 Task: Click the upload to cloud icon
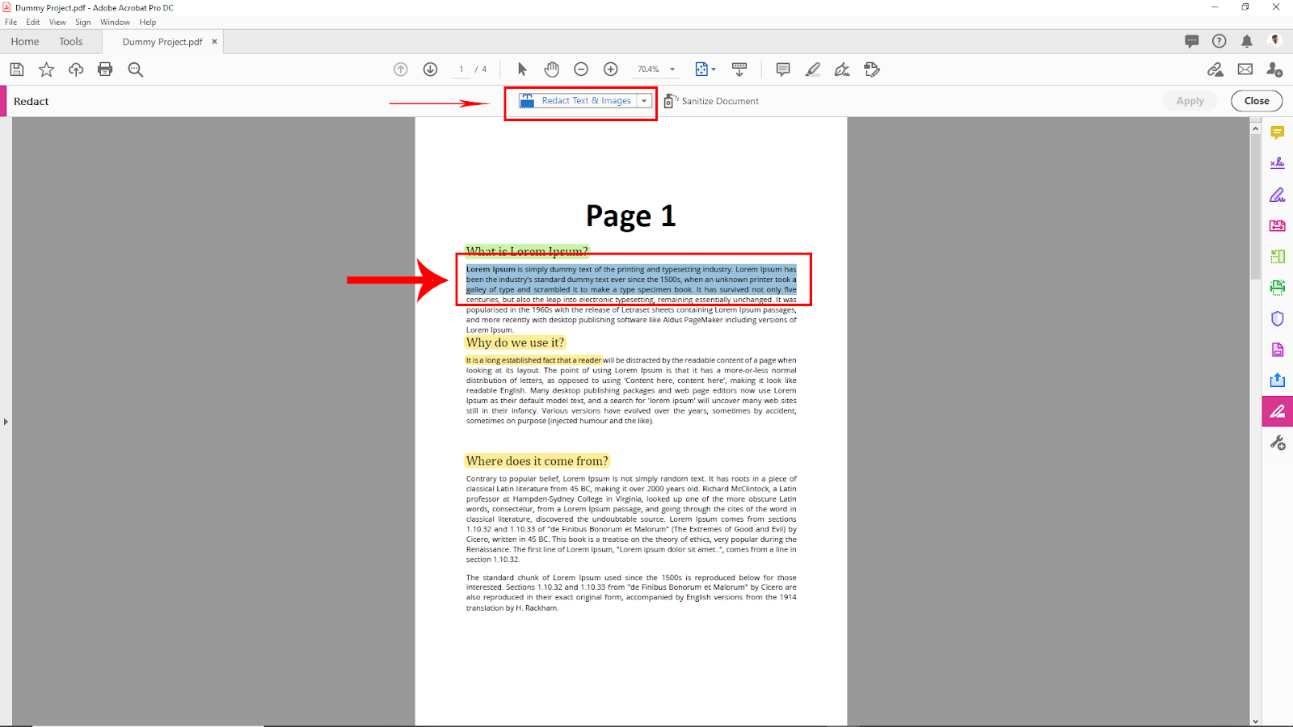coord(76,69)
